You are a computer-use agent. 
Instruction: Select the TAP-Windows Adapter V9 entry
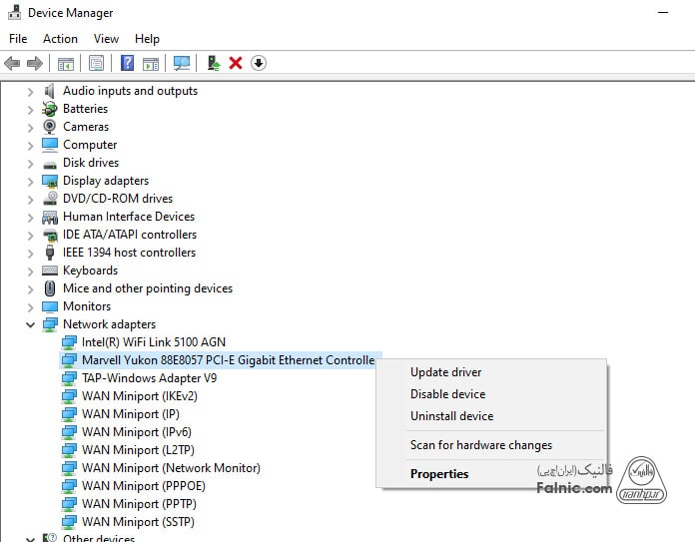point(149,378)
